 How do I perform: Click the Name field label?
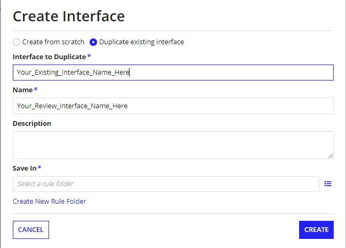(23, 90)
